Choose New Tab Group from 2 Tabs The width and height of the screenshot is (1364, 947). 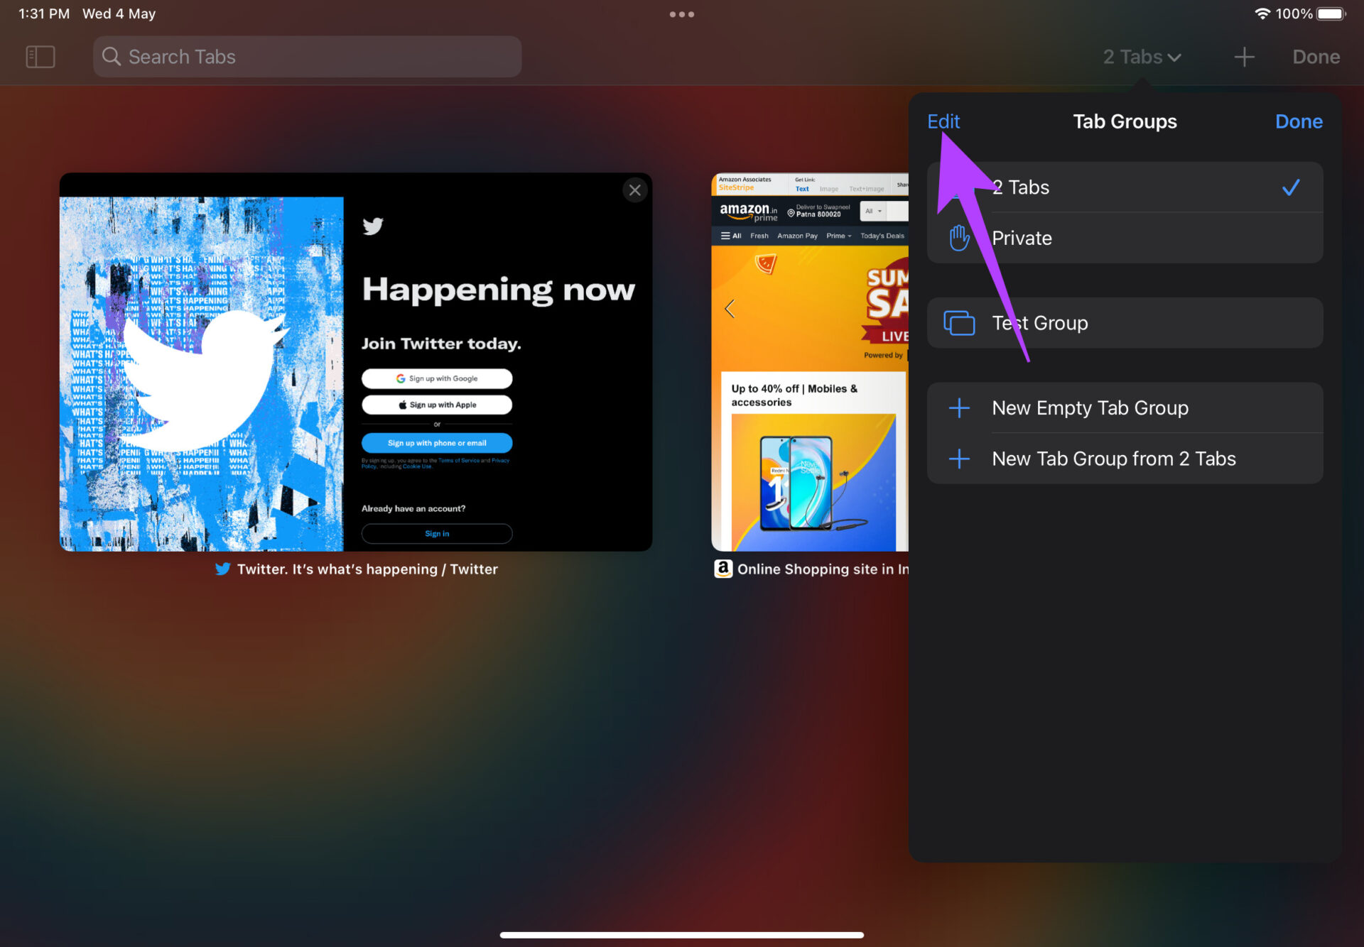pos(1125,459)
